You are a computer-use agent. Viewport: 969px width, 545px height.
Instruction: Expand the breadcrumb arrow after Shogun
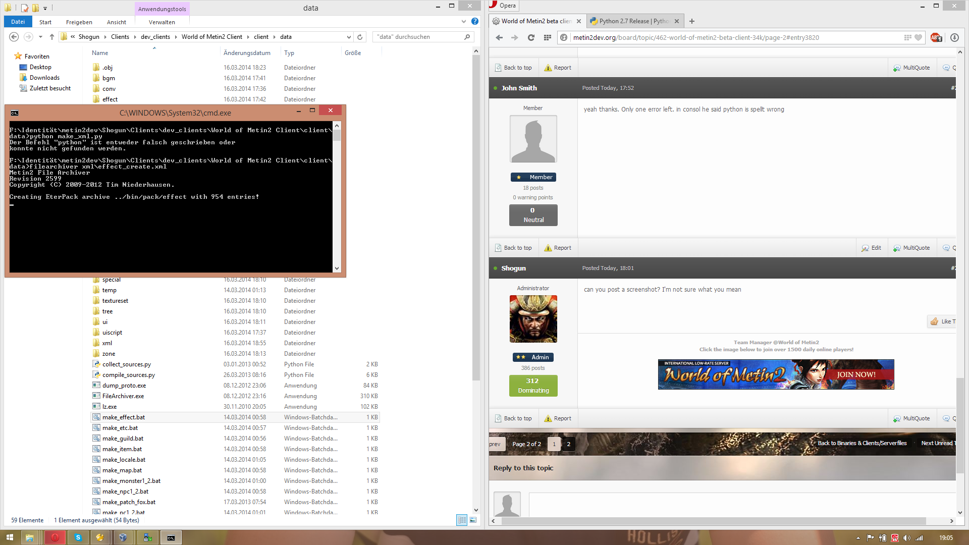point(105,37)
